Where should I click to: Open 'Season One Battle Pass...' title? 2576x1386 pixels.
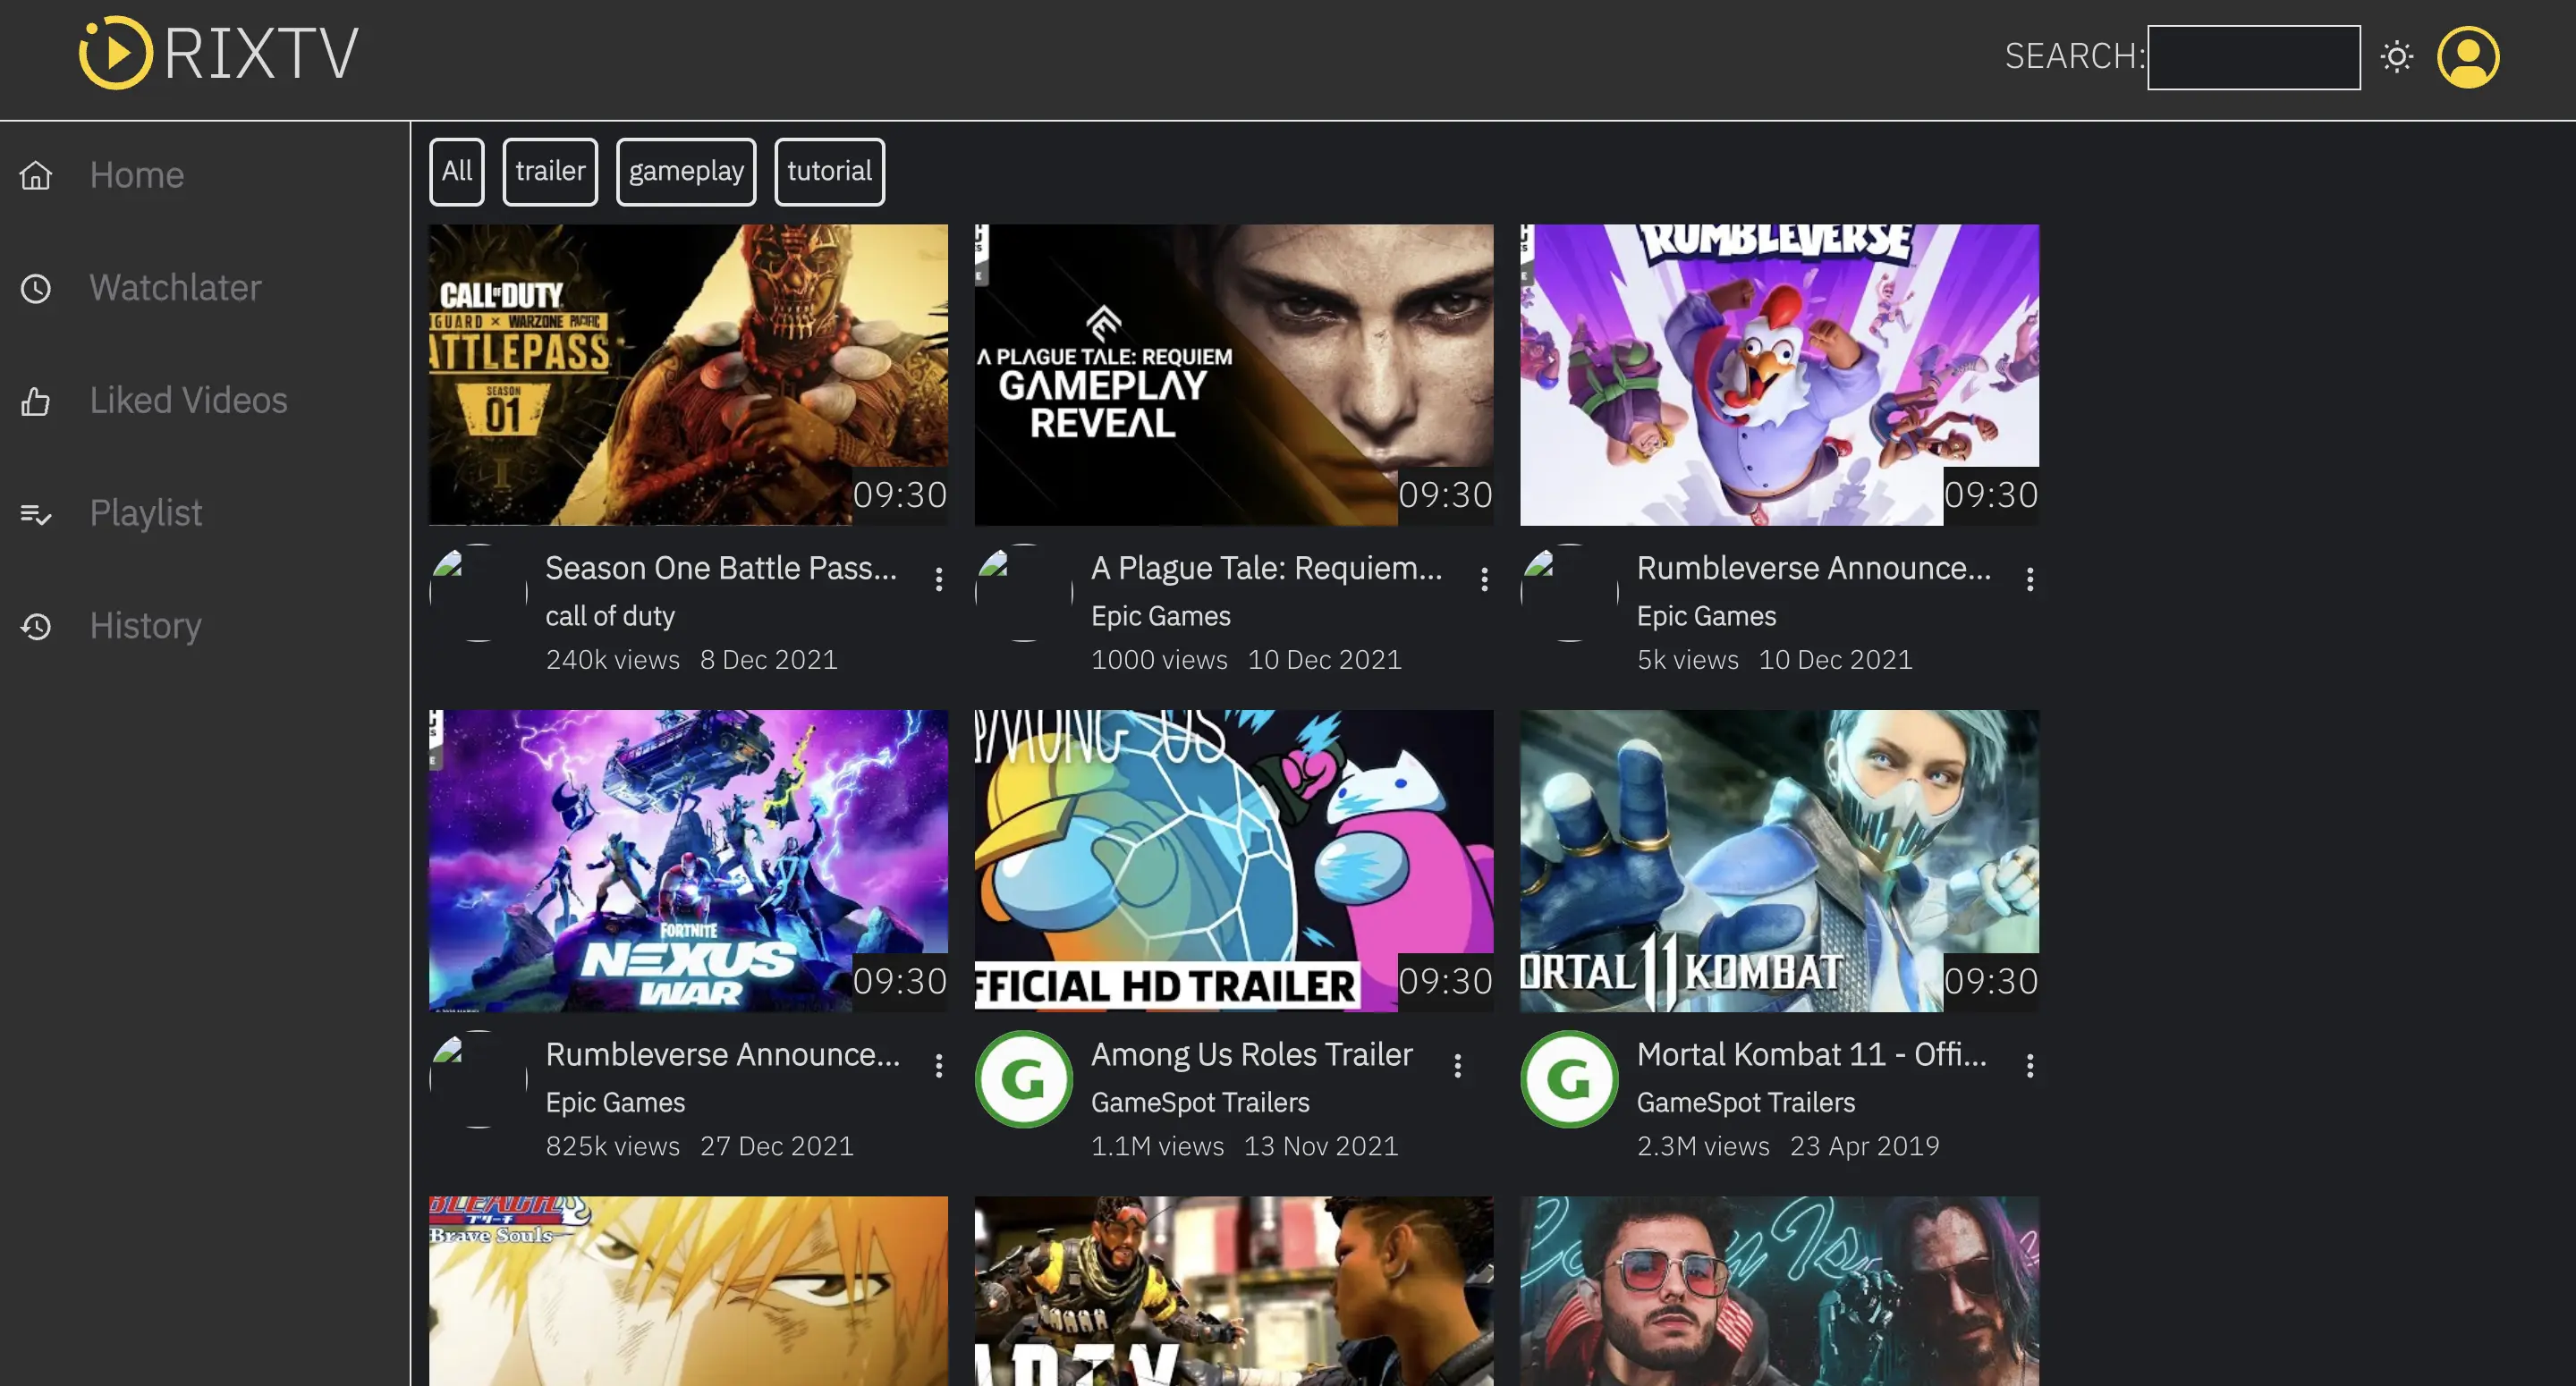click(x=721, y=568)
